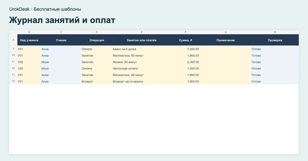Image resolution: width=308 pixels, height=161 pixels.
Task: Select column H header letter
Action: point(275,32)
